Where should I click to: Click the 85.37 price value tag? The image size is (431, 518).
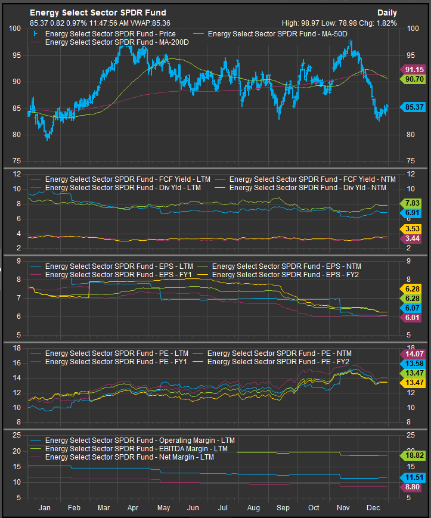[413, 107]
